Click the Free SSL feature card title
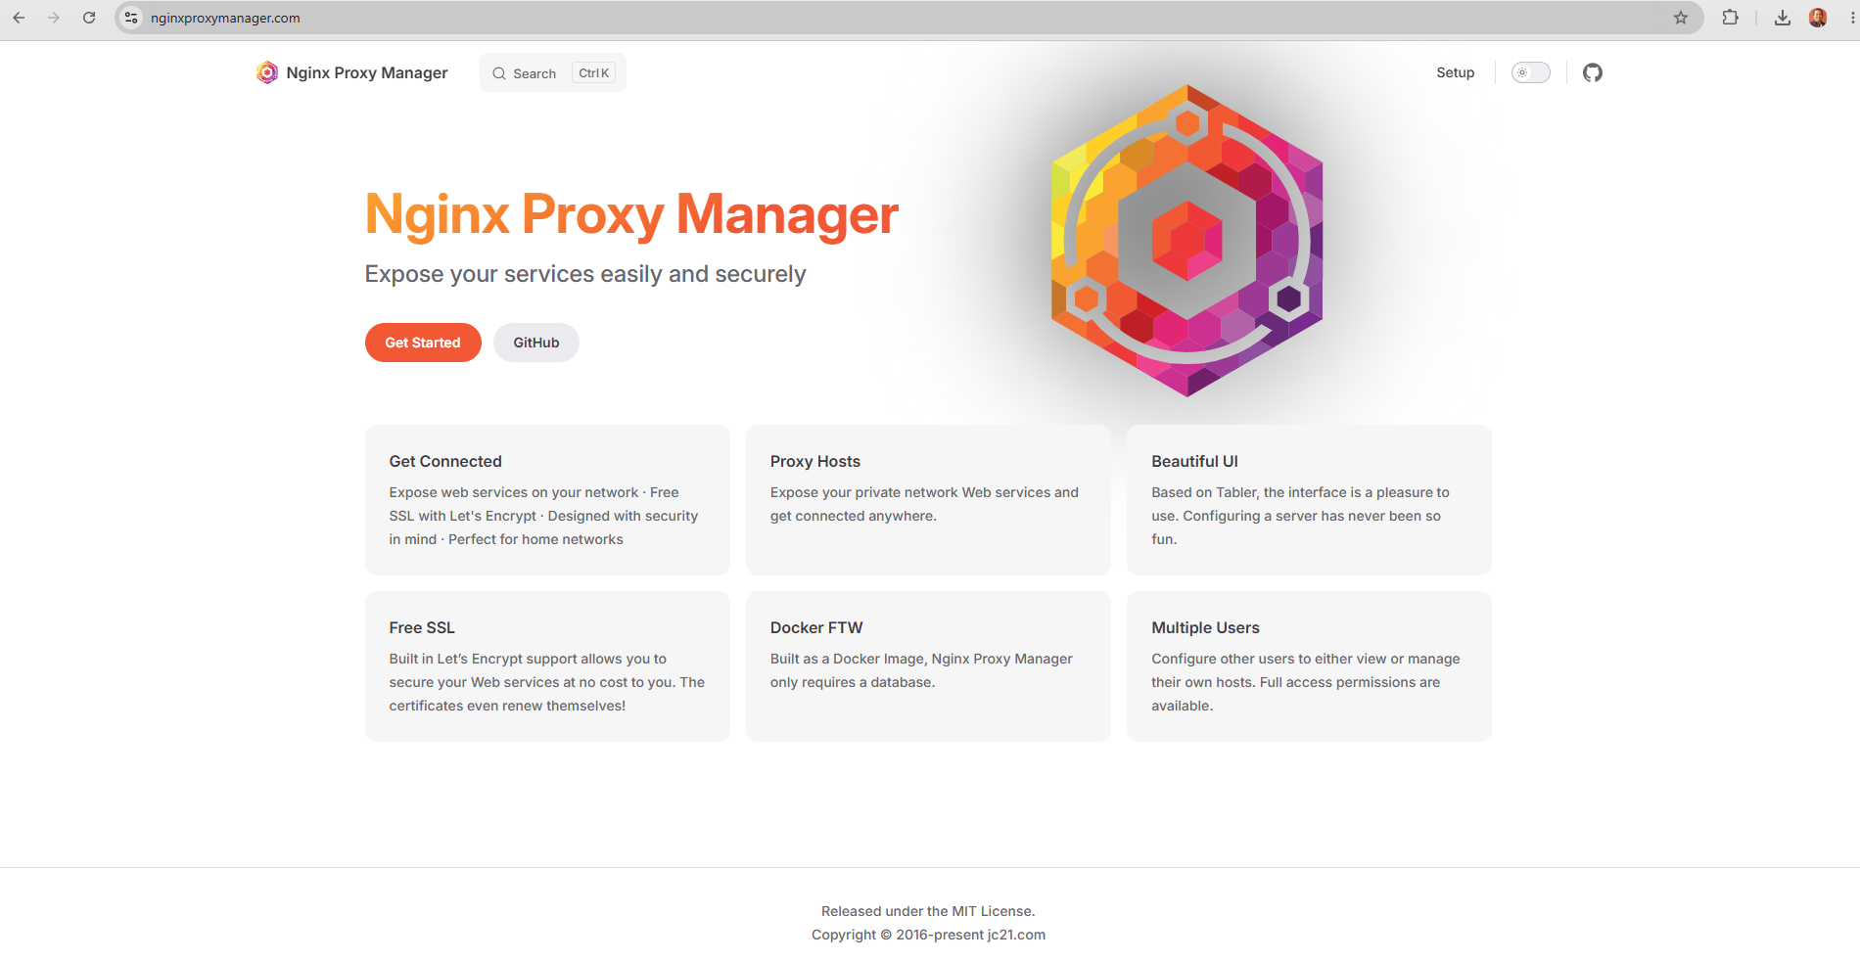1860x962 pixels. tap(422, 627)
